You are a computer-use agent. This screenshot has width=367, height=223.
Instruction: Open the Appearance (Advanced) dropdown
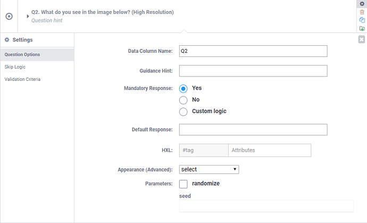209,169
